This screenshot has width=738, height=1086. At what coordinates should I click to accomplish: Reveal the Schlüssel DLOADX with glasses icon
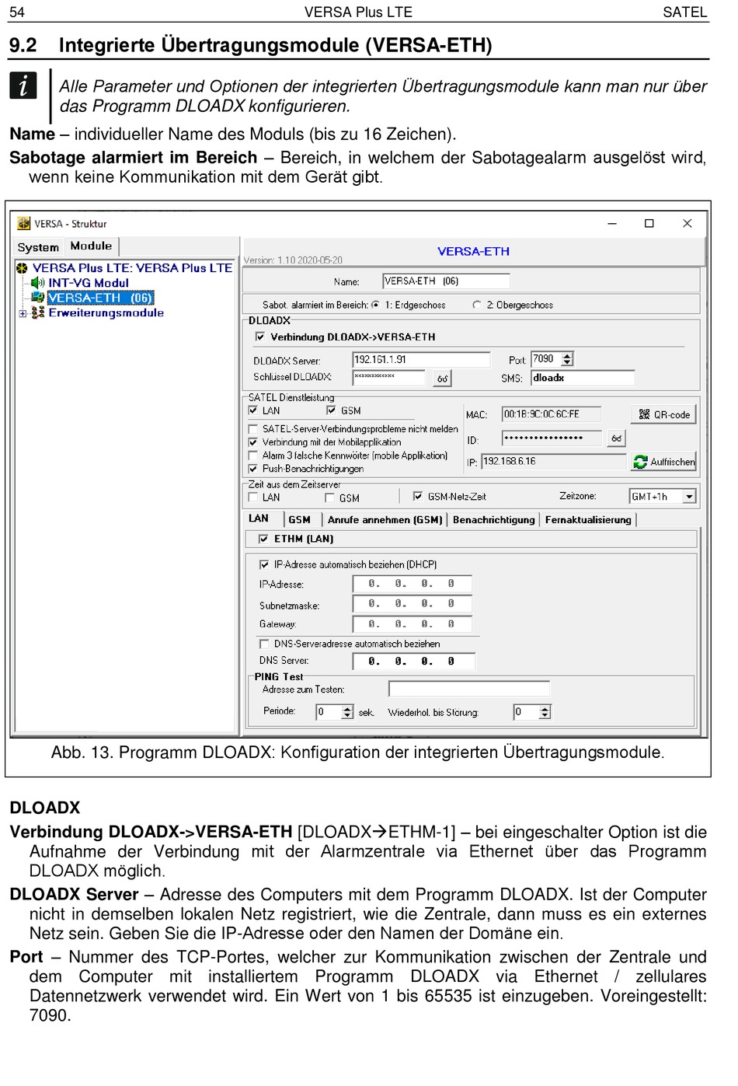[x=442, y=379]
